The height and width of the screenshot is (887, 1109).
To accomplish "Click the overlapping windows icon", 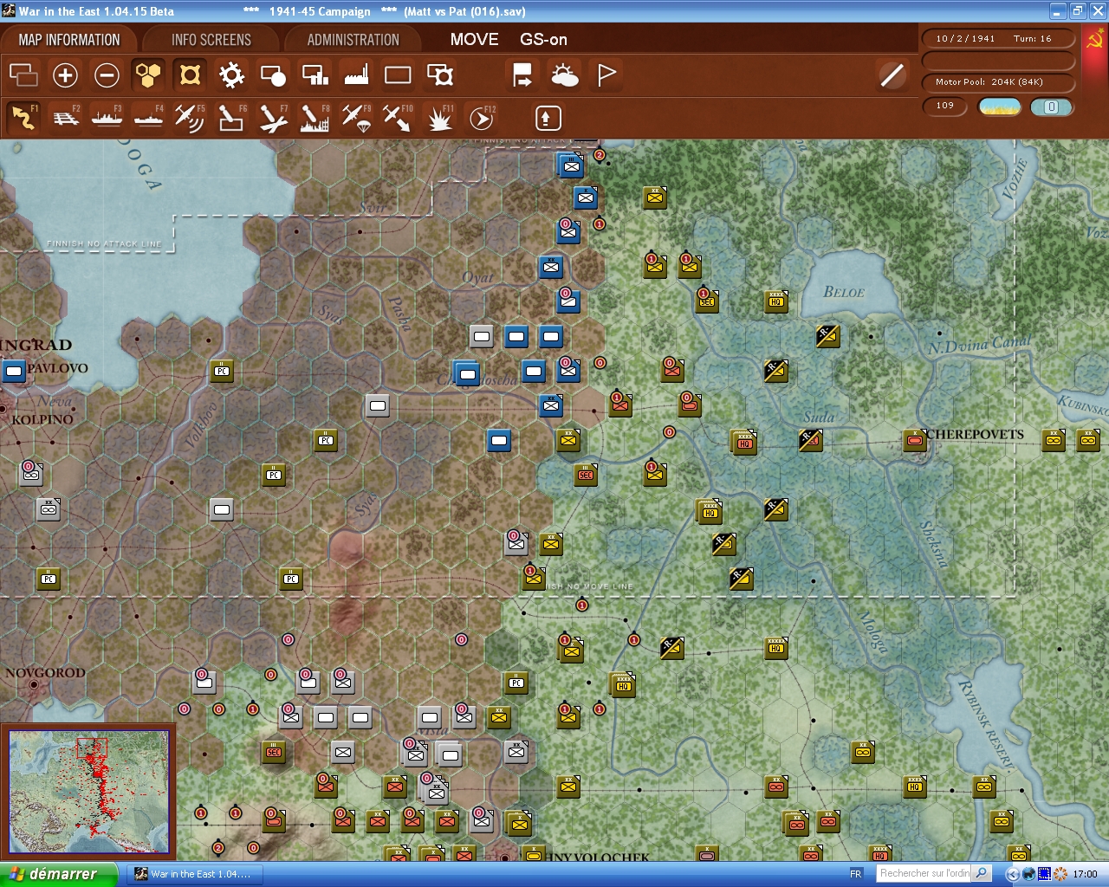I will tap(23, 75).
